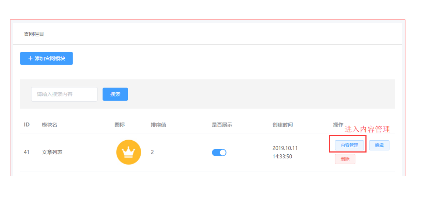425x199 pixels.
Task: Toggle the 是否展示 switch for 文章列表
Action: pos(219,152)
